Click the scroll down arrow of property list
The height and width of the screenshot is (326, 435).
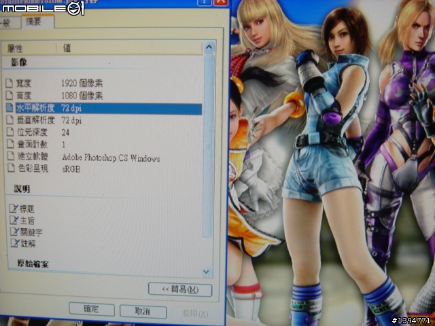click(207, 272)
